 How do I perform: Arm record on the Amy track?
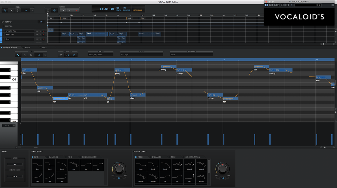tap(43, 39)
